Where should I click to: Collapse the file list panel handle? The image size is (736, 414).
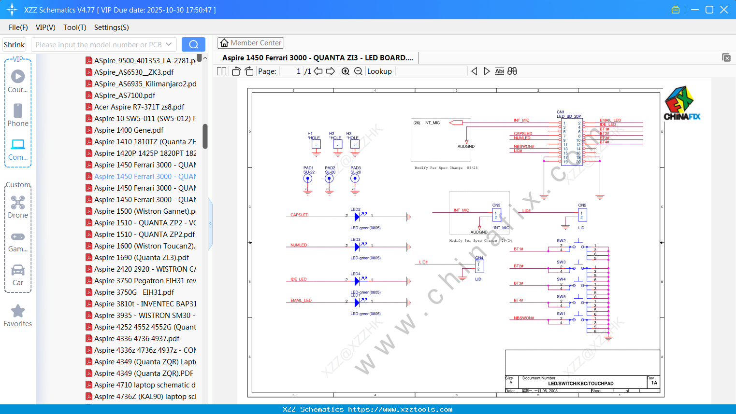click(x=210, y=223)
